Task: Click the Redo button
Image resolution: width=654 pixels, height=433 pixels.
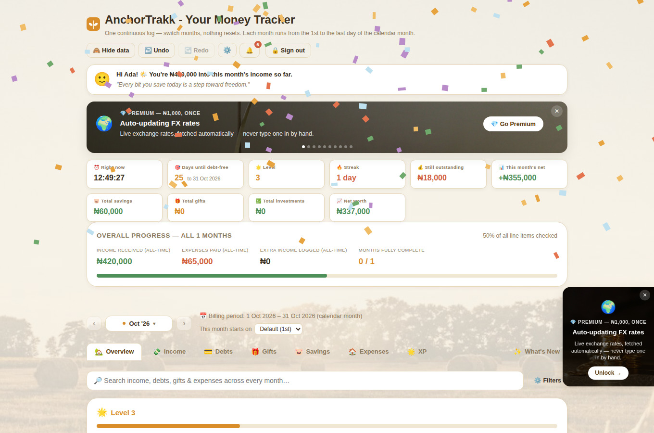Action: click(x=196, y=51)
